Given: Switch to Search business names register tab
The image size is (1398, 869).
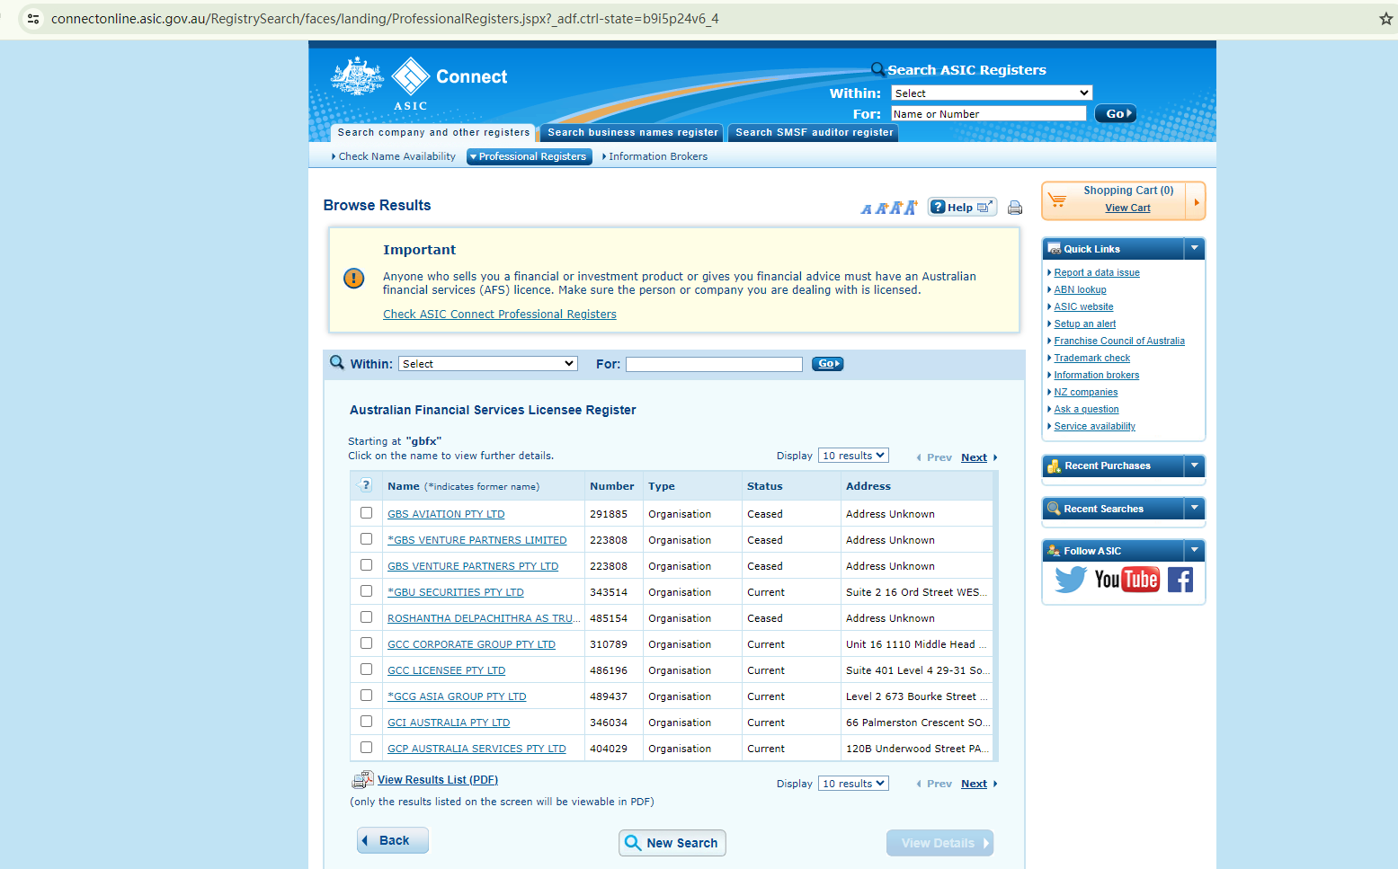Looking at the screenshot, I should (633, 133).
